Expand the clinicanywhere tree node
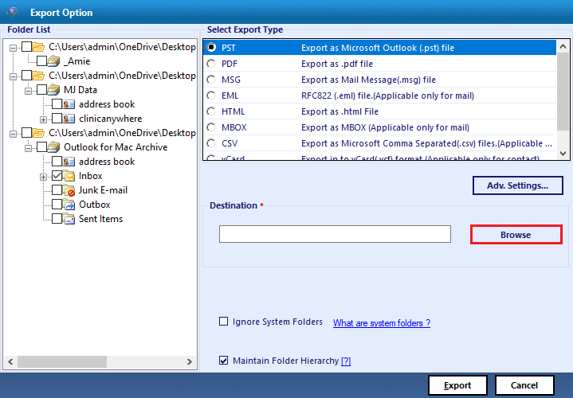The width and height of the screenshot is (573, 398). [x=43, y=119]
